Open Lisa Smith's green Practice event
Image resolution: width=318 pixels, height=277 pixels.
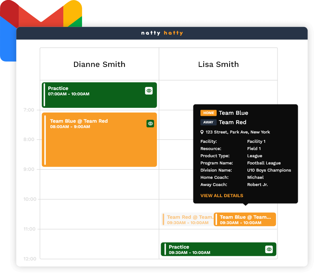(212, 249)
